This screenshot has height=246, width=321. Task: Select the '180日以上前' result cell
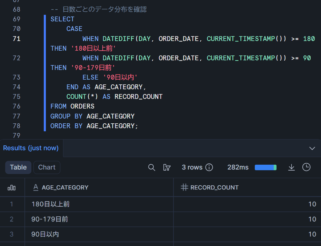51,204
